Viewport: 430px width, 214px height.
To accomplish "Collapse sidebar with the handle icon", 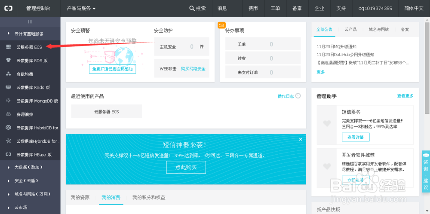I will (x=30, y=22).
